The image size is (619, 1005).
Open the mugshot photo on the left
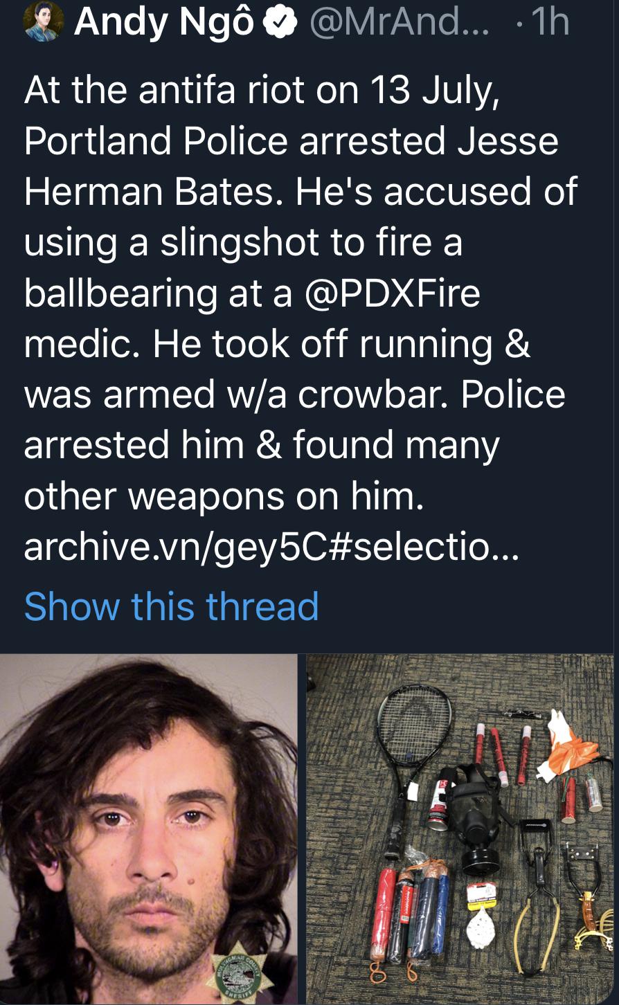[149, 829]
